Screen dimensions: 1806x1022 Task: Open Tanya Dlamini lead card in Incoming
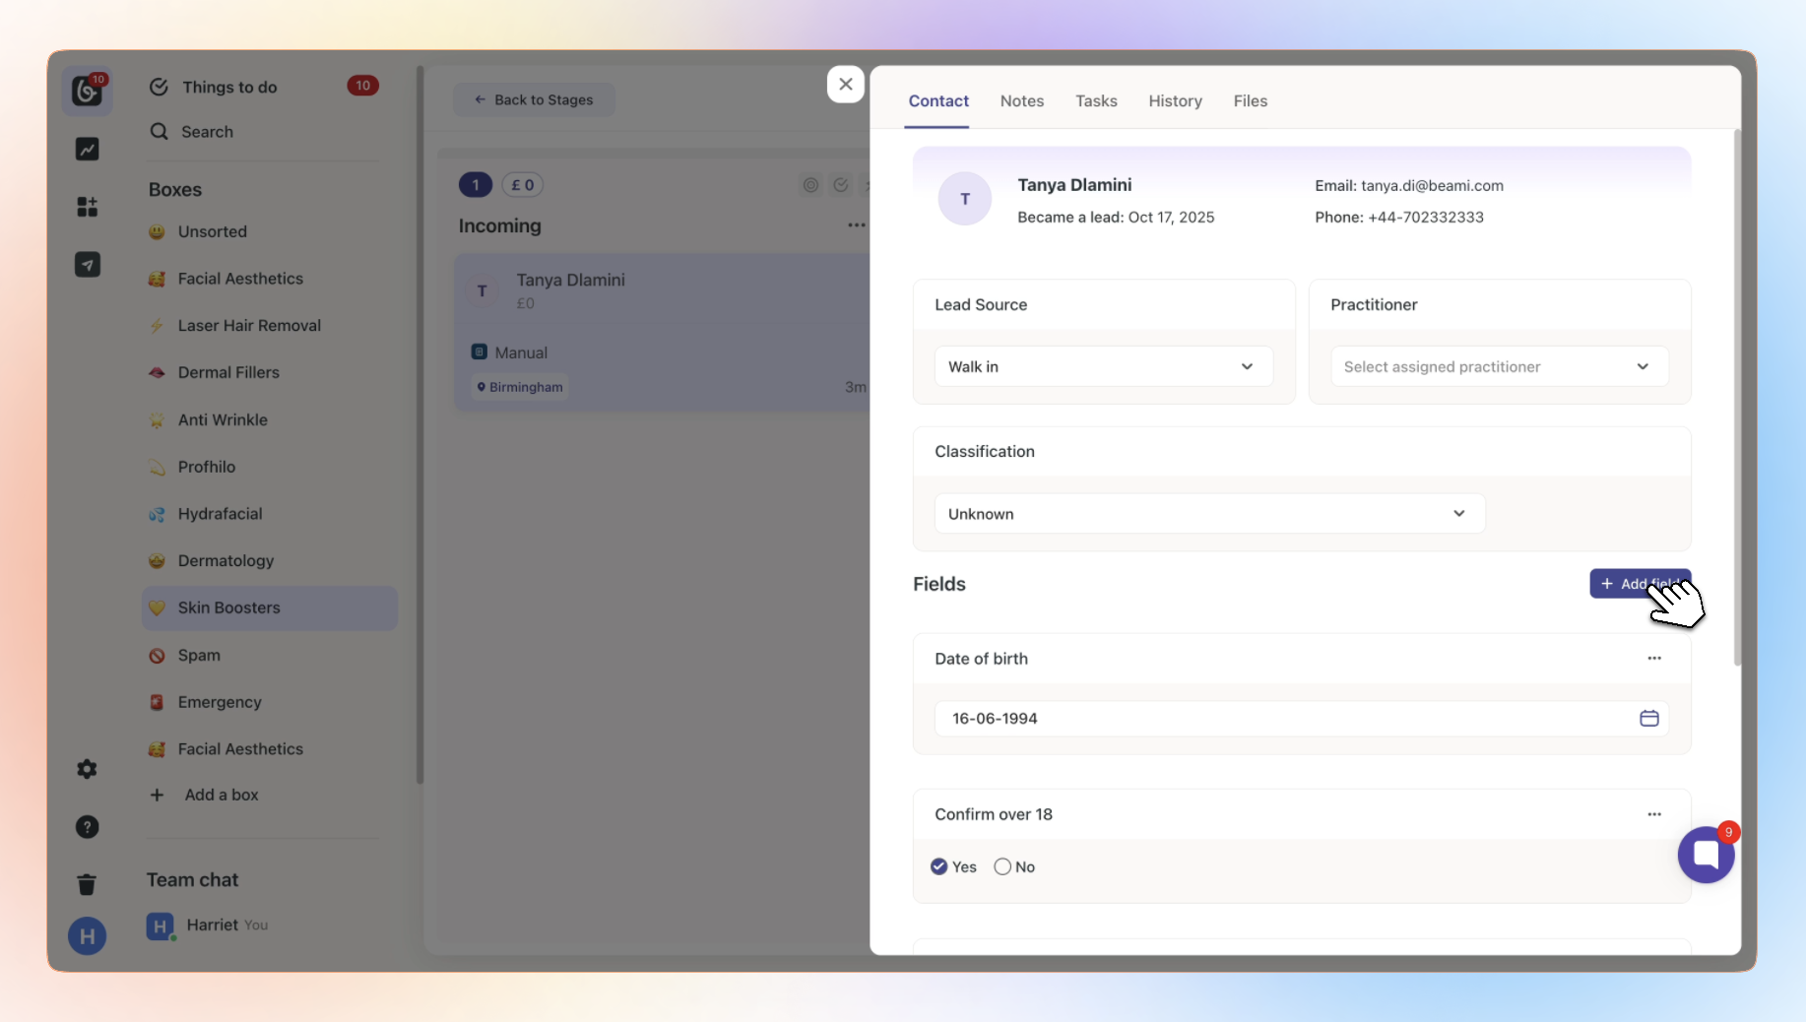point(662,333)
